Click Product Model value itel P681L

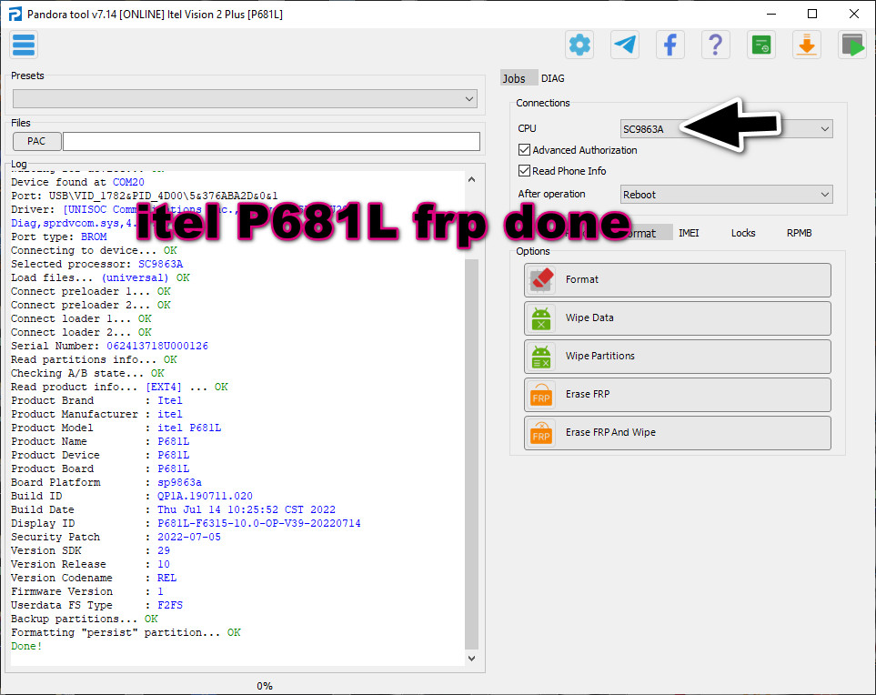click(189, 428)
